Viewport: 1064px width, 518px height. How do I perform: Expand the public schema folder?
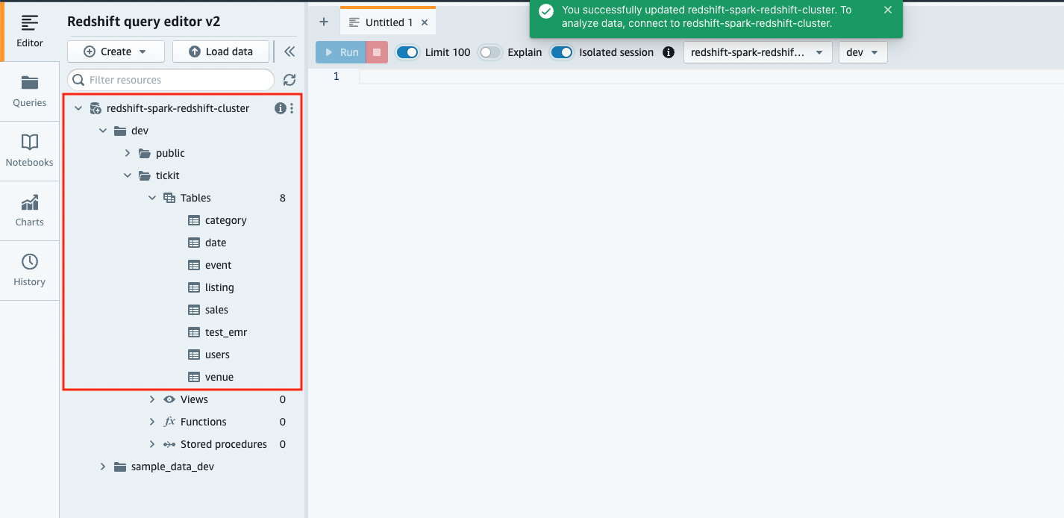click(128, 153)
